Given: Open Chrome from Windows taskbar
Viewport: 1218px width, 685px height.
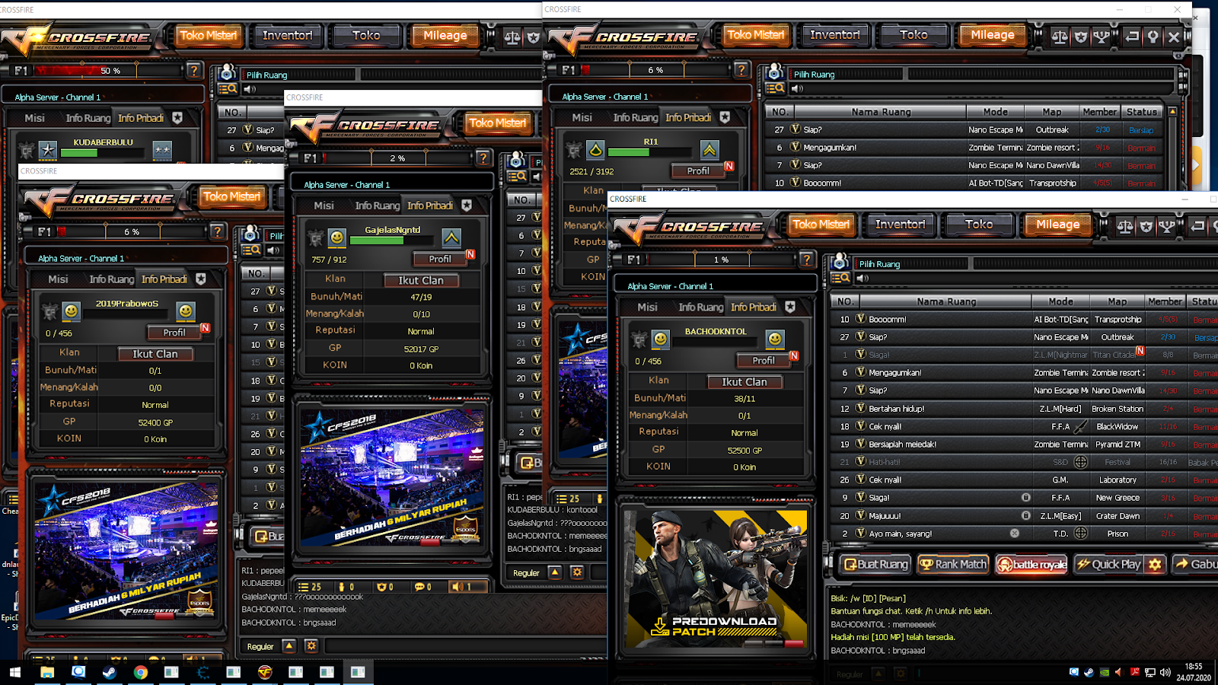Looking at the screenshot, I should 140,672.
